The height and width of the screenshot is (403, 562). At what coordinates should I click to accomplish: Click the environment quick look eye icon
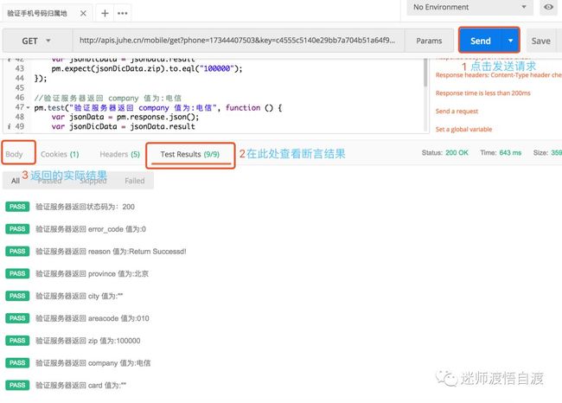(548, 7)
